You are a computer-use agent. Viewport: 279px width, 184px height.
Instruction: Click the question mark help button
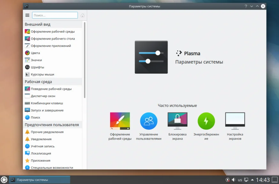click(x=246, y=6)
